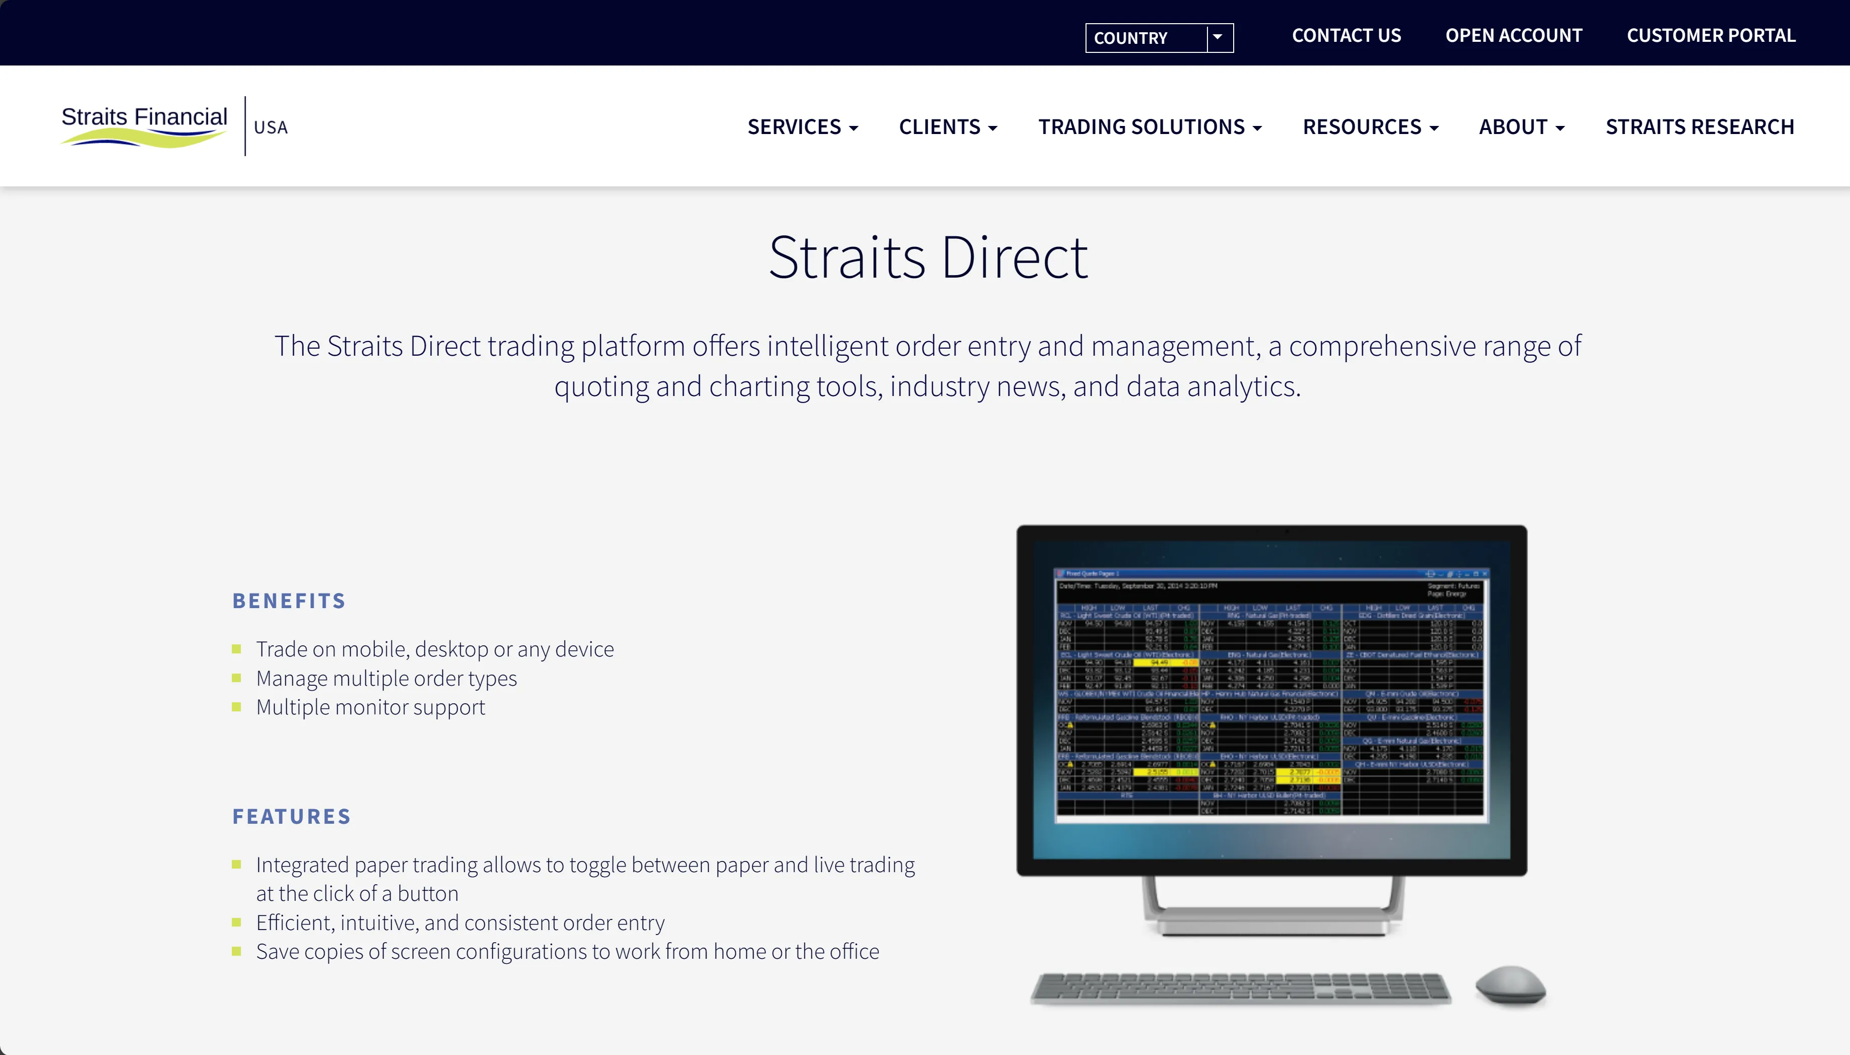Open the COUNTRY dropdown selector
The width and height of the screenshot is (1850, 1055).
click(1159, 38)
